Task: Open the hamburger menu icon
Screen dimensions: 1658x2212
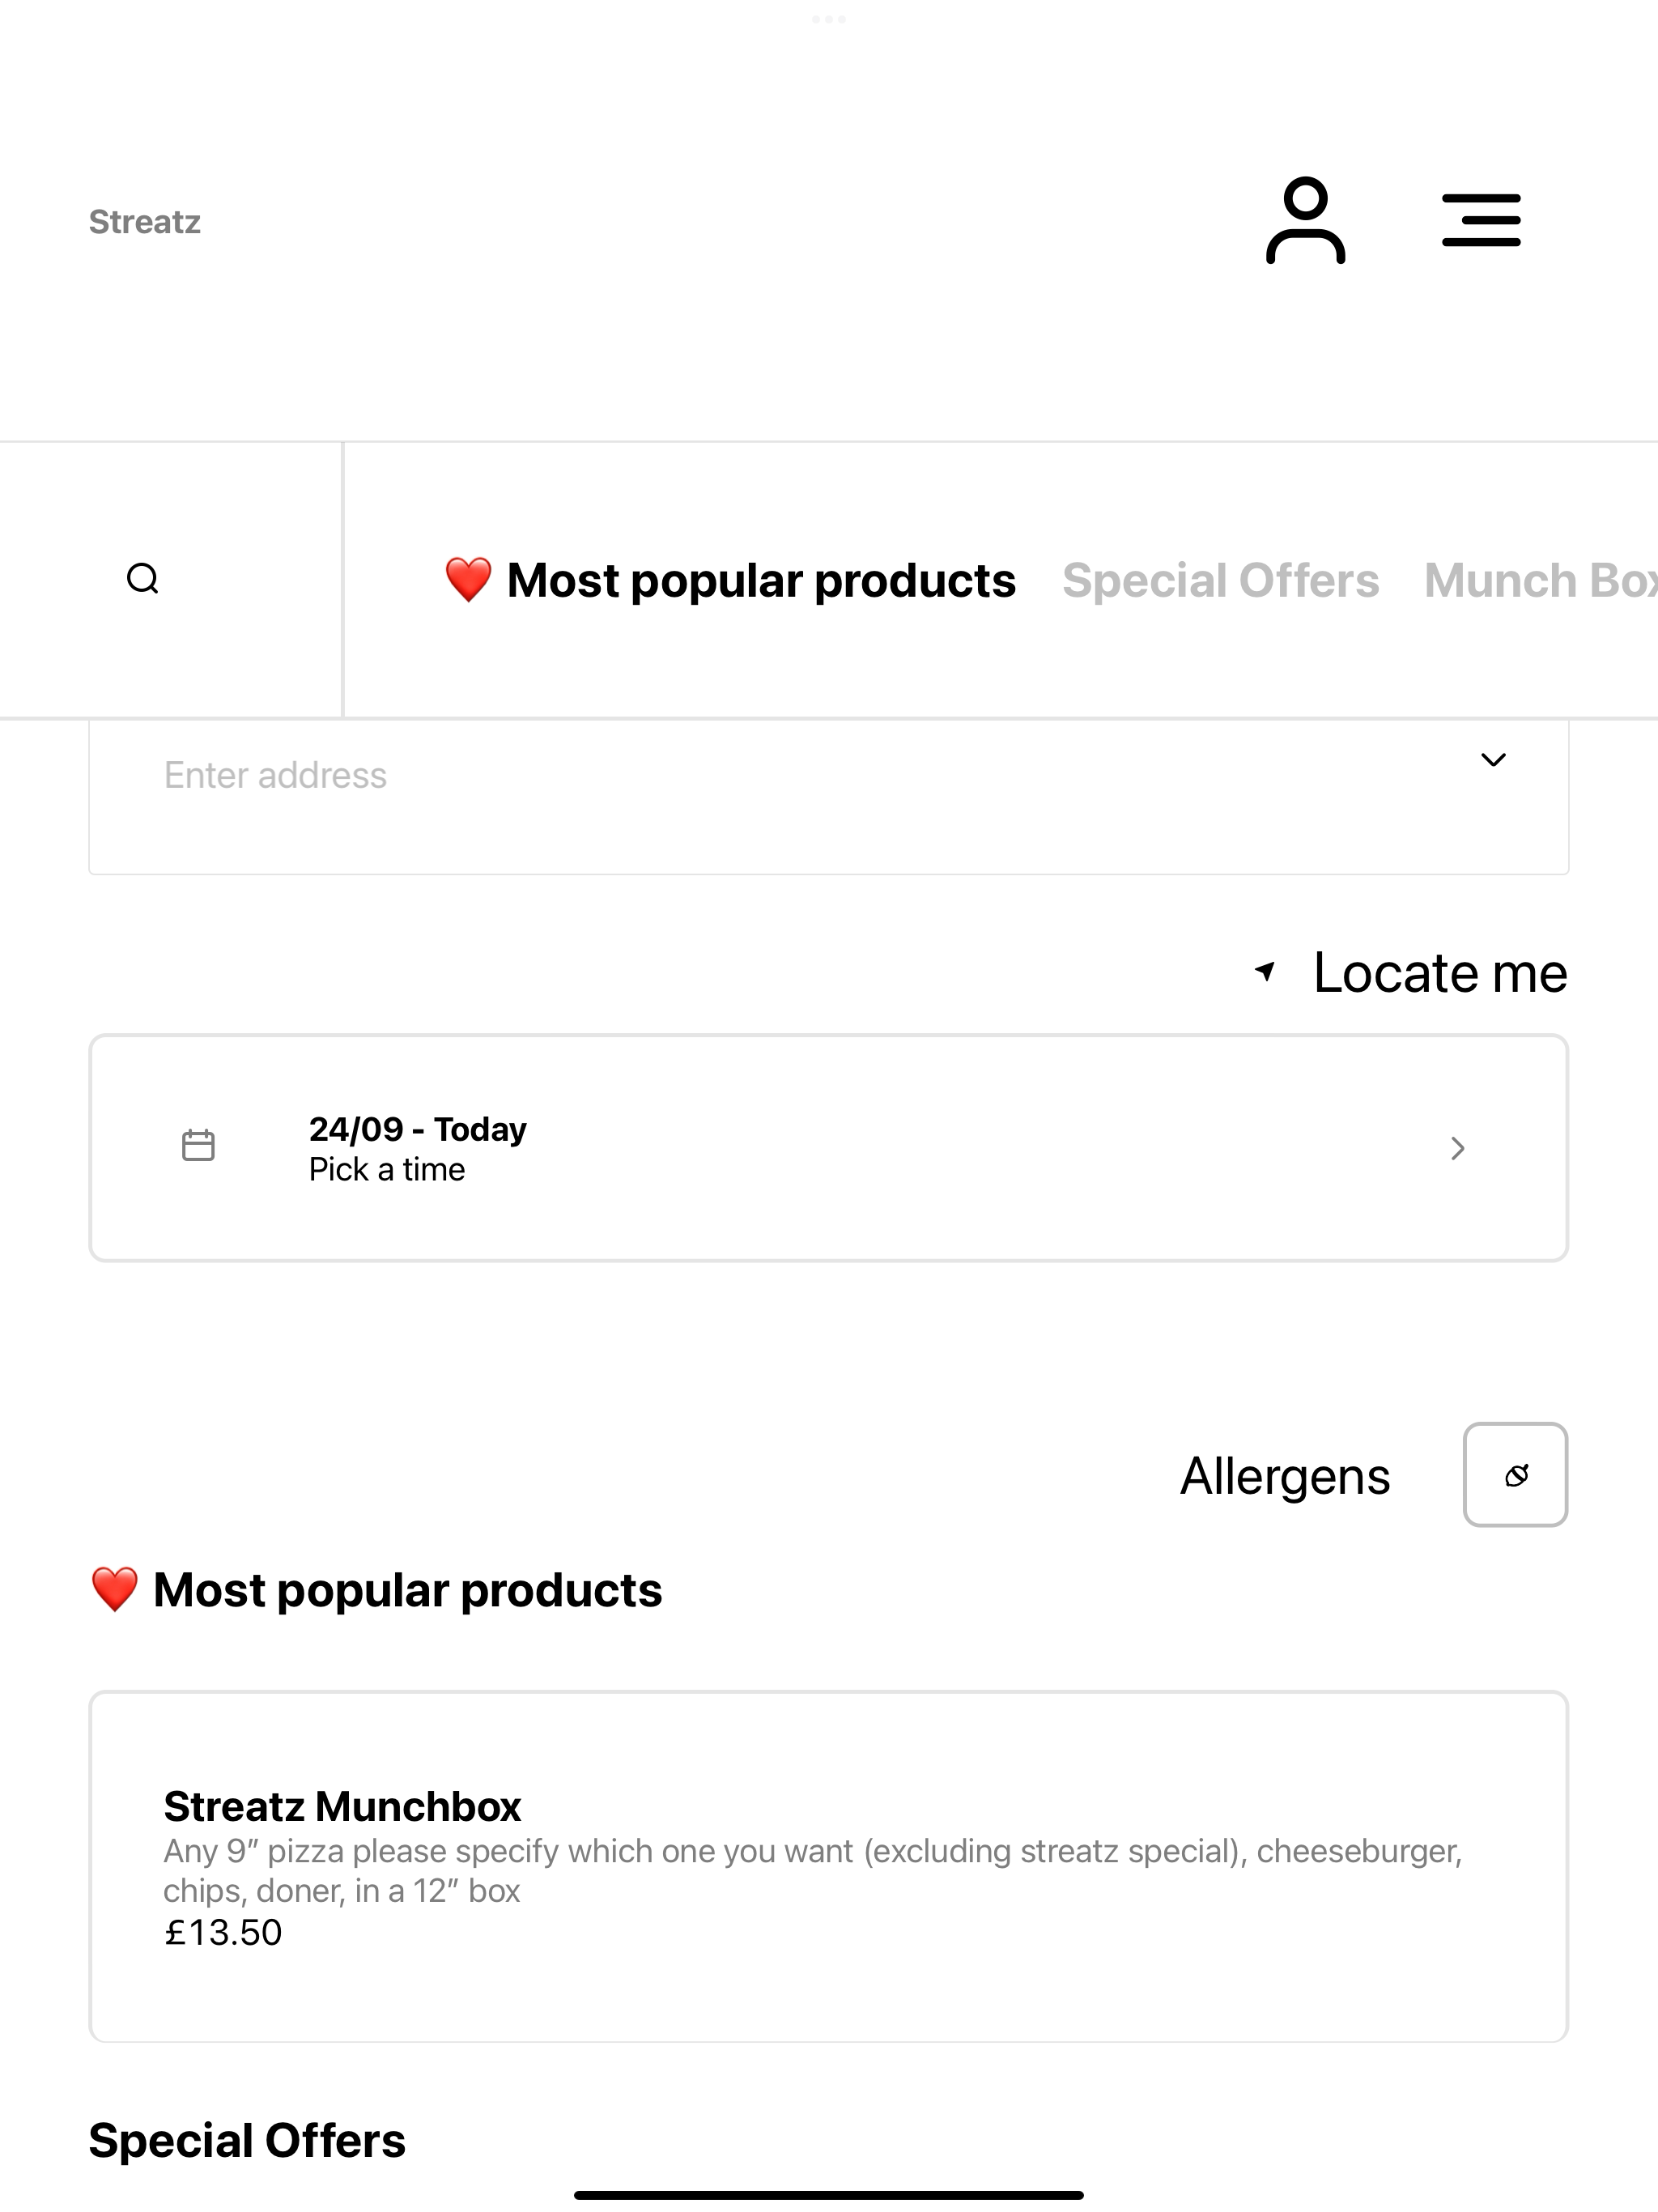Action: click(1481, 220)
